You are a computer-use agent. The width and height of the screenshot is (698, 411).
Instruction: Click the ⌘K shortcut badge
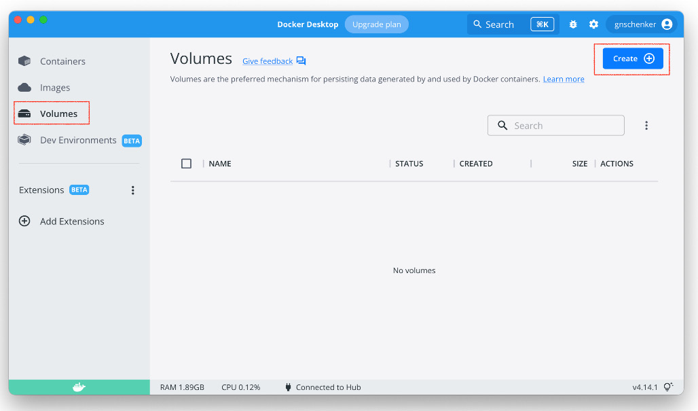543,24
